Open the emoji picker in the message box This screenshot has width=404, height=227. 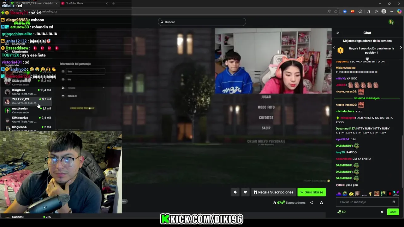394,202
